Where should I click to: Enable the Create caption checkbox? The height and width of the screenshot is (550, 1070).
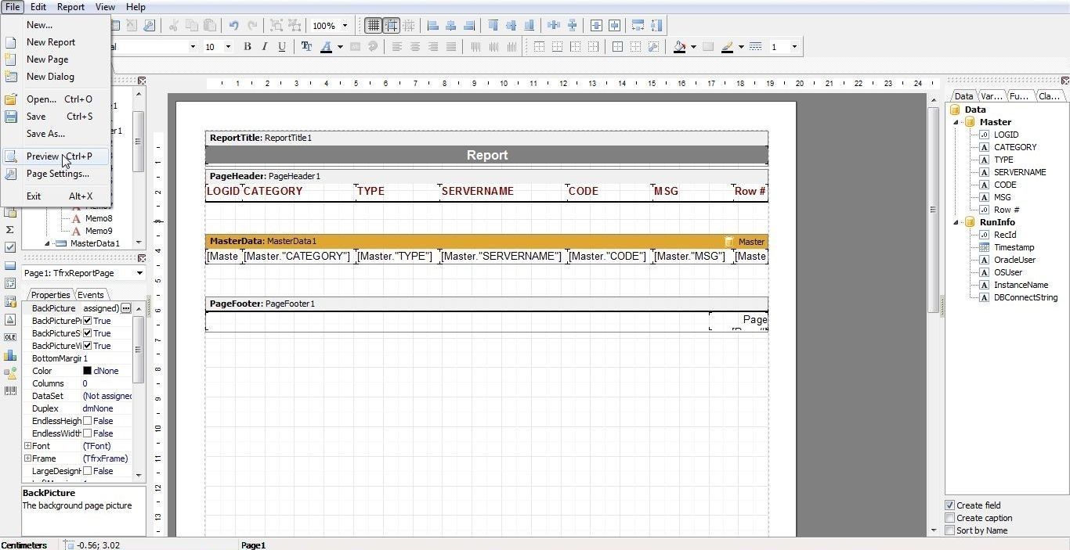click(x=950, y=518)
